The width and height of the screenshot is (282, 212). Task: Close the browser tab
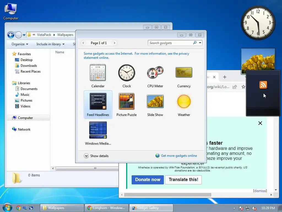pyautogui.click(x=214, y=77)
